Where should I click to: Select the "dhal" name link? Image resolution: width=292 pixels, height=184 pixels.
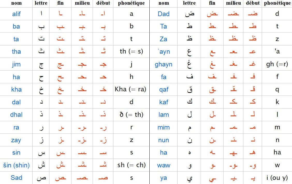point(16,115)
